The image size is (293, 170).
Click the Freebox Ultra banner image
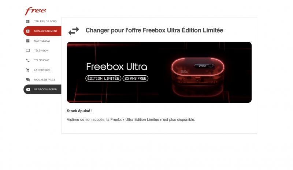coord(159,72)
